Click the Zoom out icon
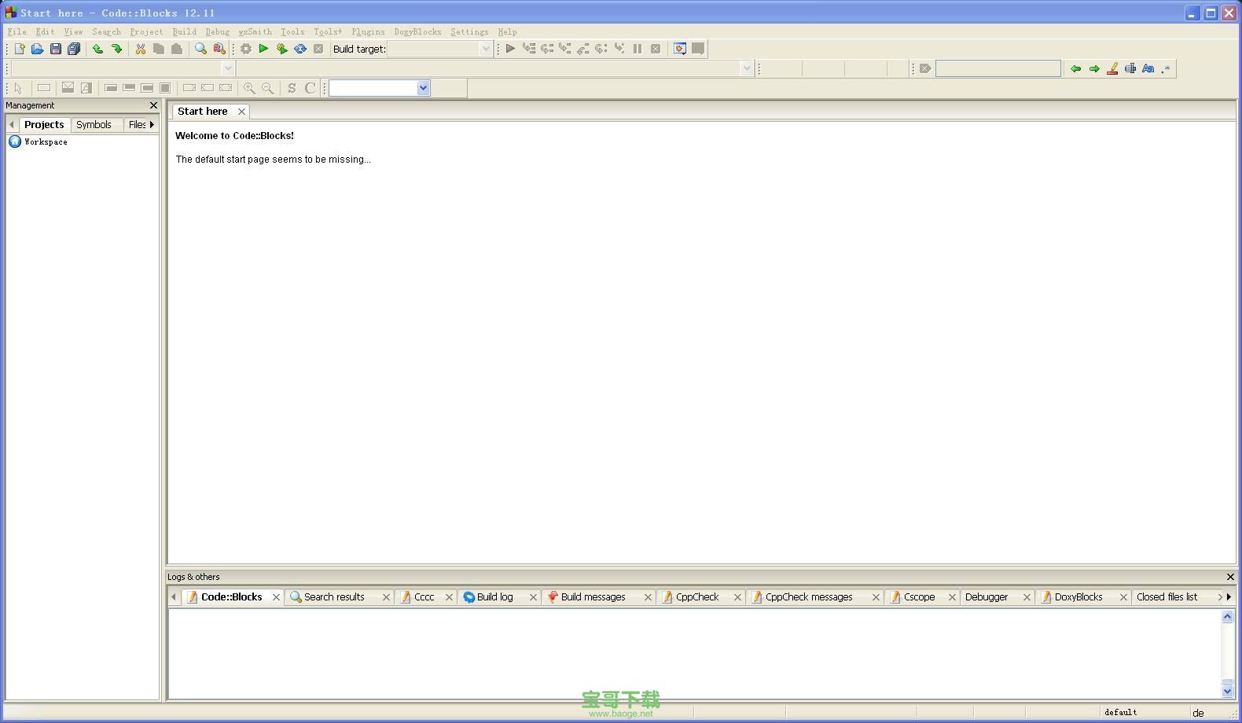 (x=268, y=88)
